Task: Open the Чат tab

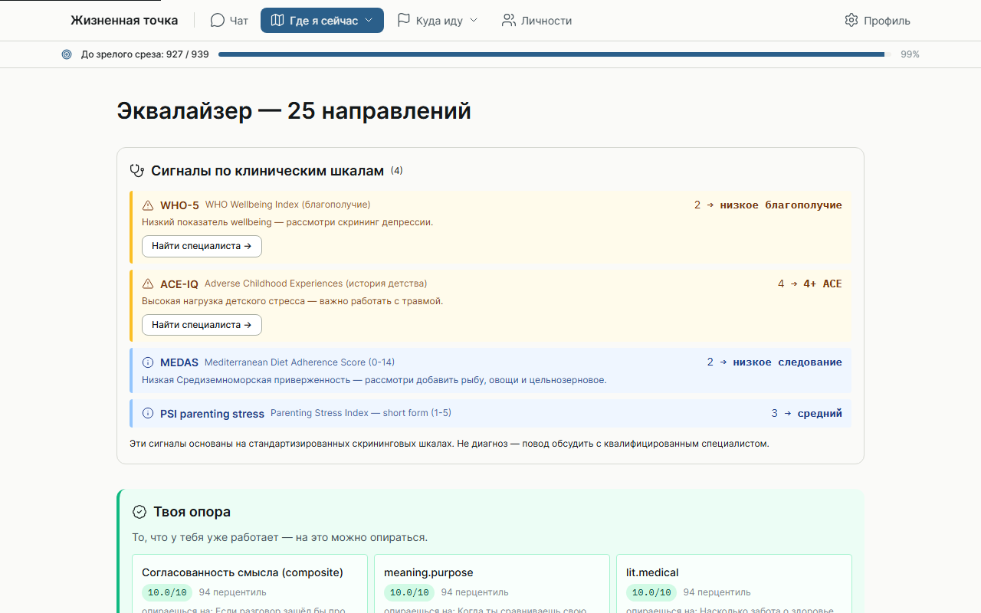Action: point(229,21)
